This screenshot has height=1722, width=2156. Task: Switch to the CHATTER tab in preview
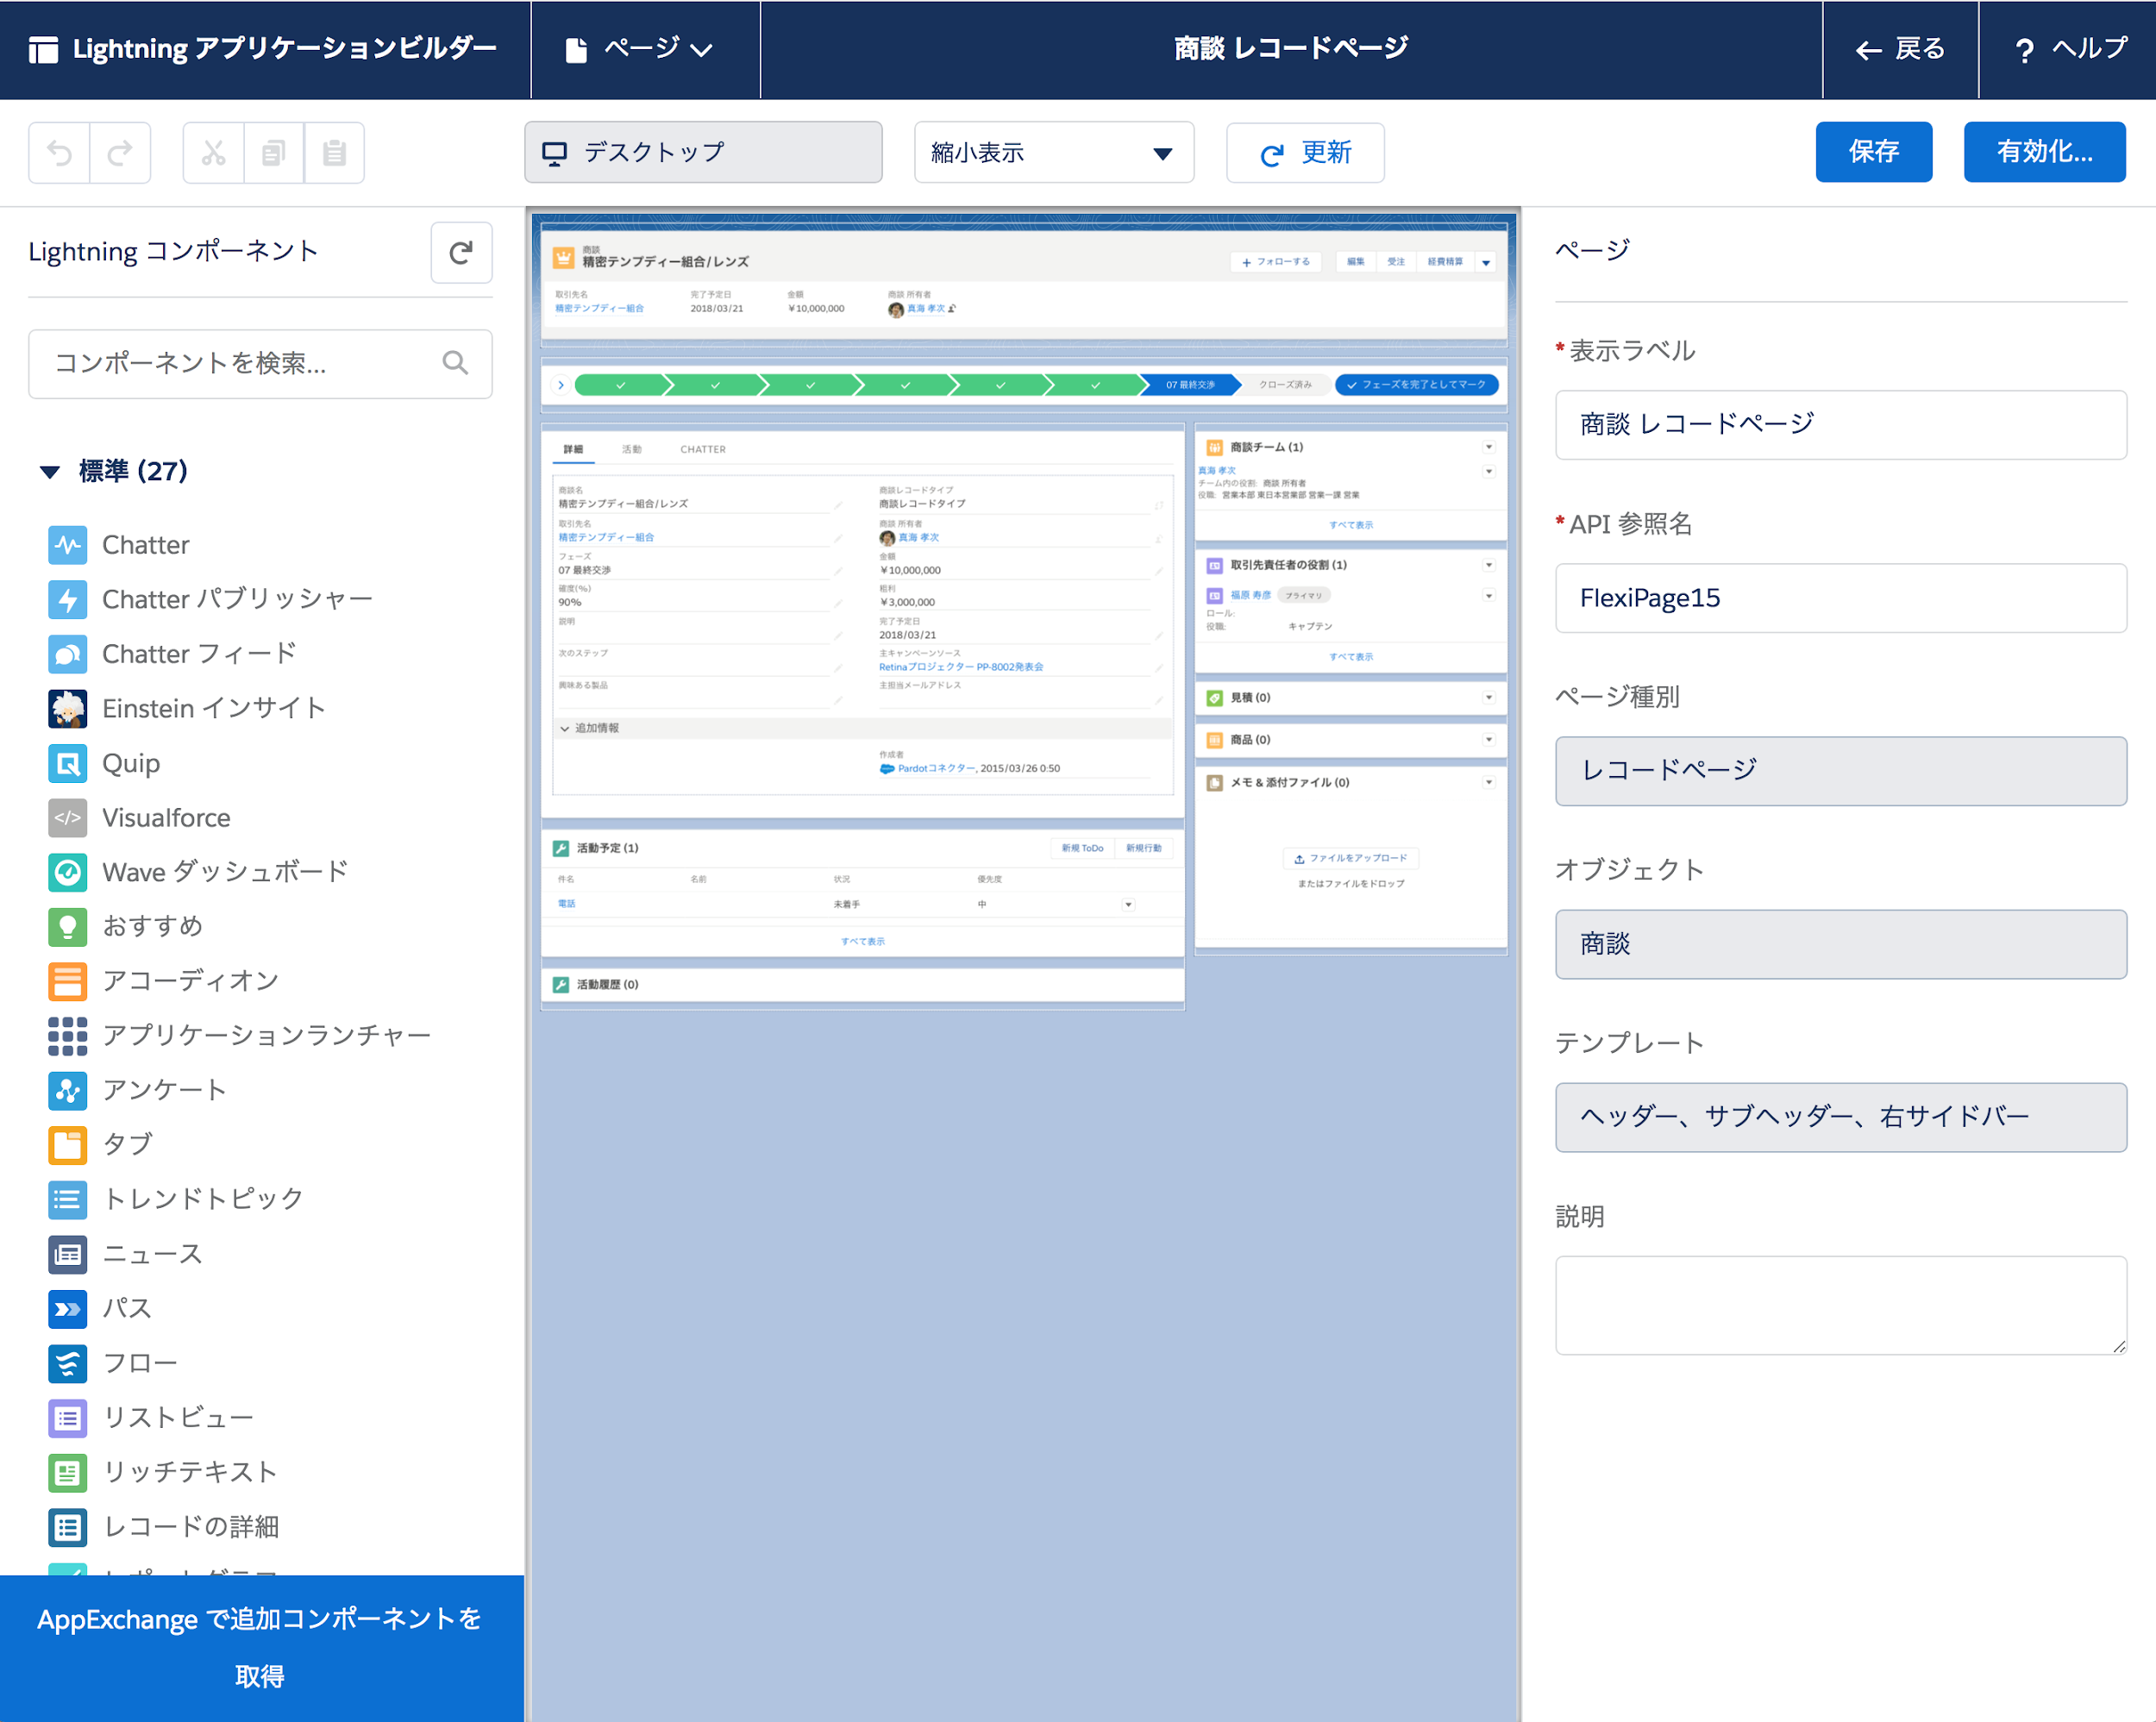click(702, 449)
